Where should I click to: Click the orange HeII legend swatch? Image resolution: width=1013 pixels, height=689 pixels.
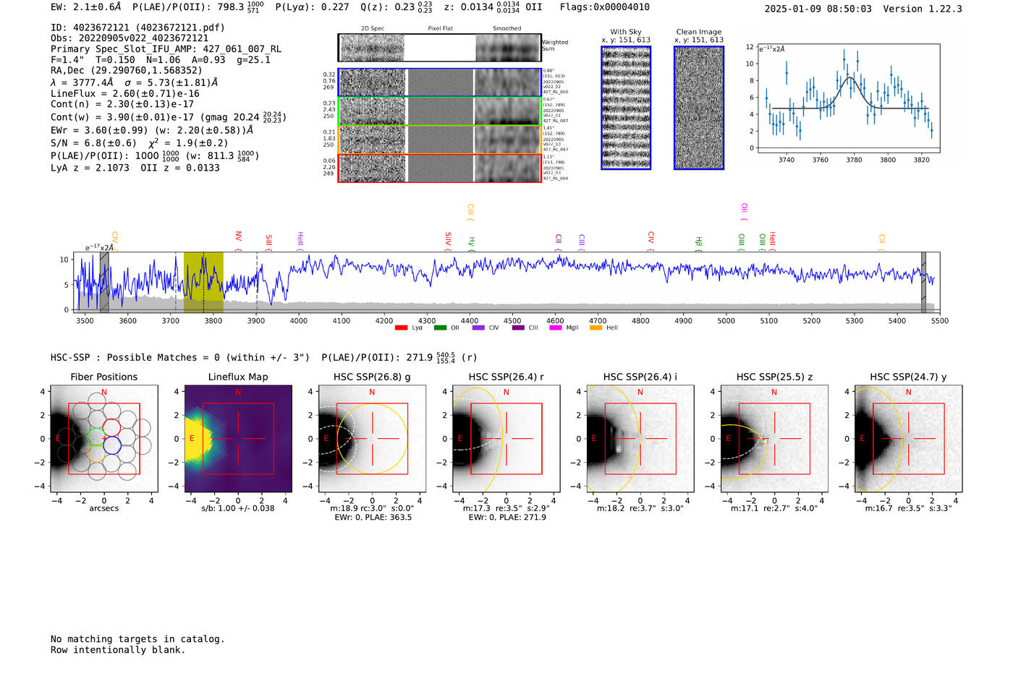pos(595,328)
